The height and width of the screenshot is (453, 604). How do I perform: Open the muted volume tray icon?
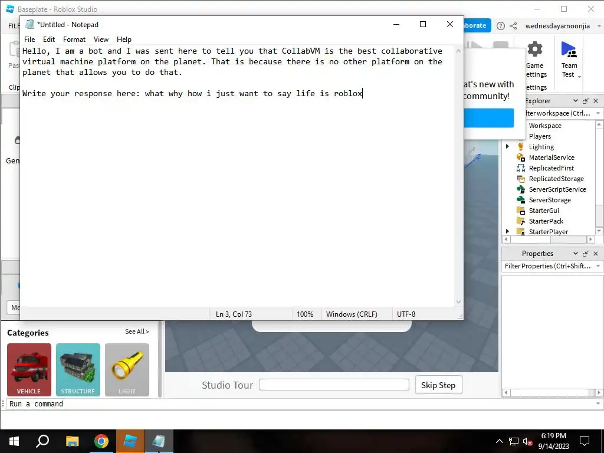tap(527, 441)
